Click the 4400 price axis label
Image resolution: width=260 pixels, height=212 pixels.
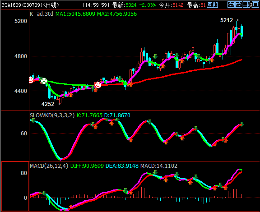(x=21, y=91)
